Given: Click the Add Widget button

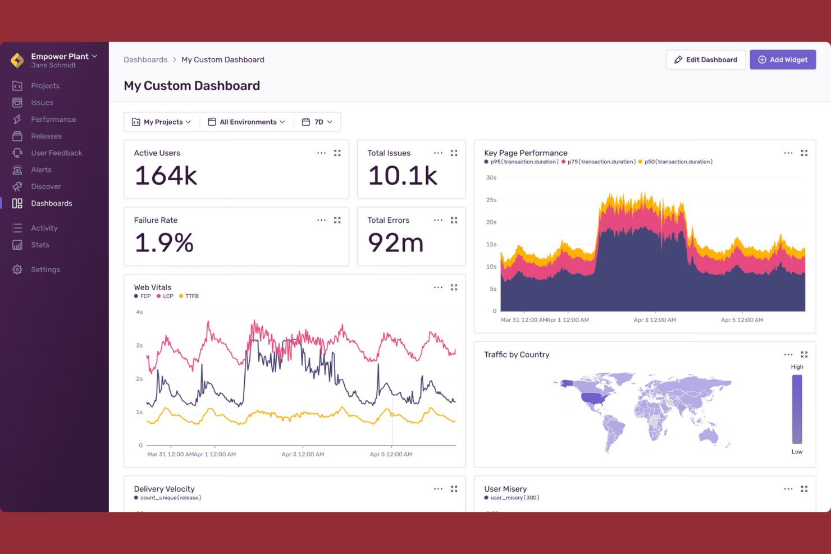Looking at the screenshot, I should (x=783, y=59).
